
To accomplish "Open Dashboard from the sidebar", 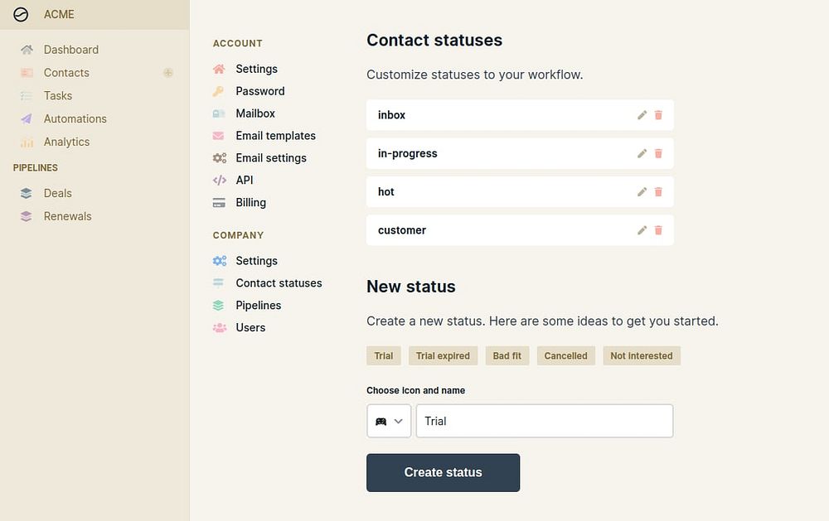I will tap(70, 50).
